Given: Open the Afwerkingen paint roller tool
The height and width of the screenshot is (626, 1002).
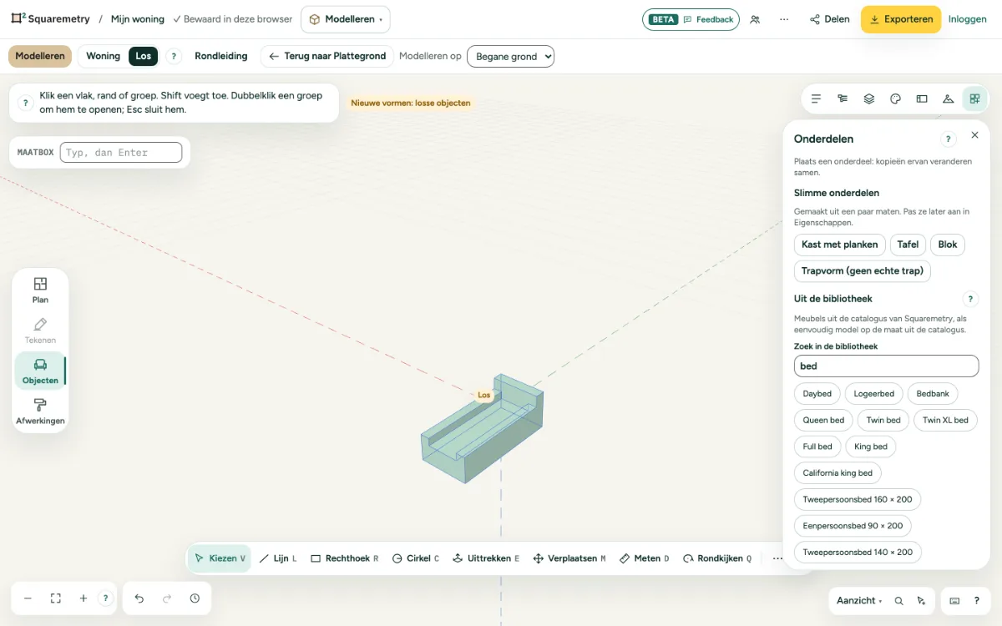Looking at the screenshot, I should (x=40, y=411).
